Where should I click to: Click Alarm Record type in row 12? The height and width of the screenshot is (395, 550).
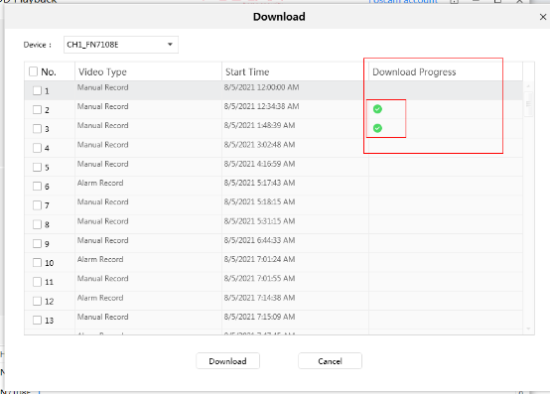tap(100, 298)
